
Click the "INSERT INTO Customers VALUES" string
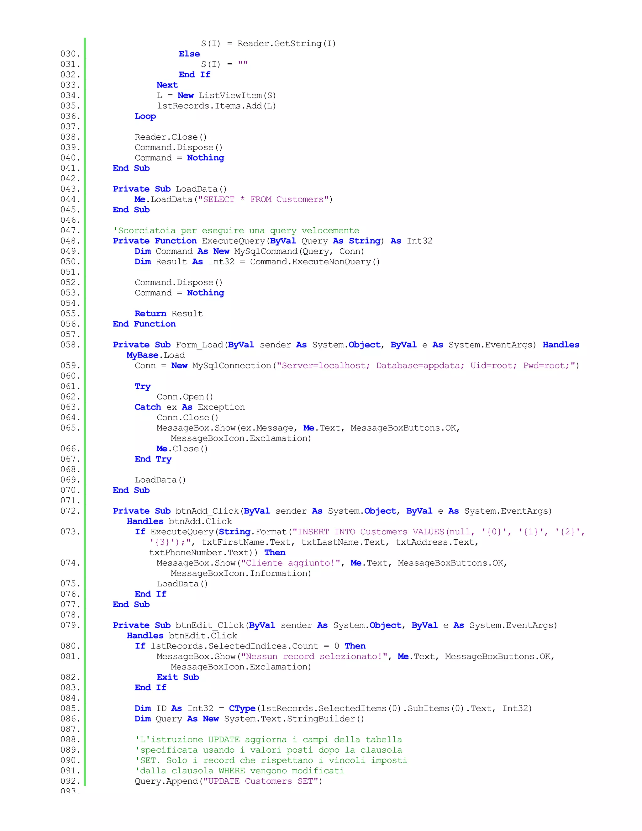[x=383, y=532]
